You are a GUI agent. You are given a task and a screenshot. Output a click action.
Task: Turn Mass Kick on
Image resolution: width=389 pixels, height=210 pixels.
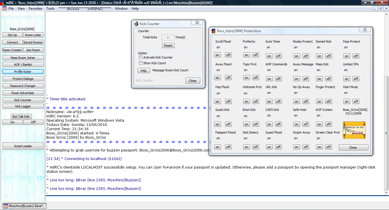[x=320, y=79]
